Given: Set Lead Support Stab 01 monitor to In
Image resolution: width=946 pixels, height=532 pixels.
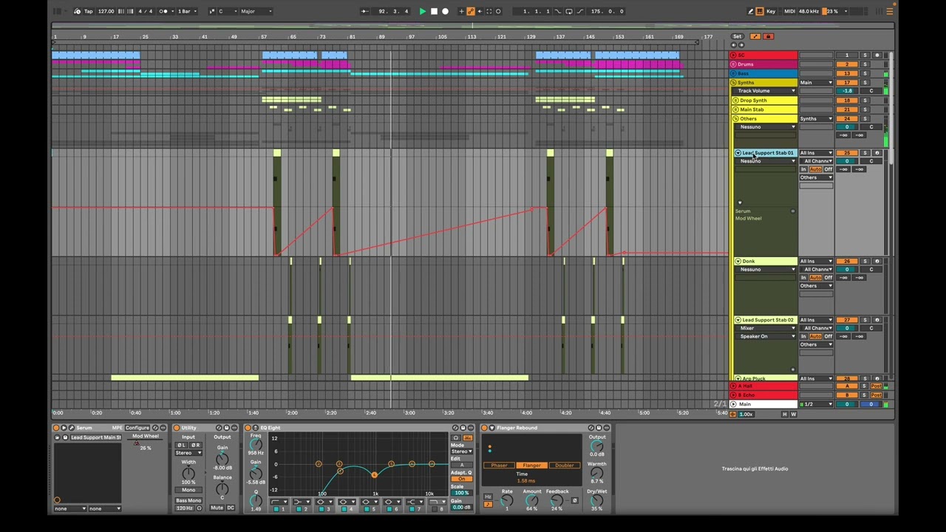Looking at the screenshot, I should tap(803, 169).
